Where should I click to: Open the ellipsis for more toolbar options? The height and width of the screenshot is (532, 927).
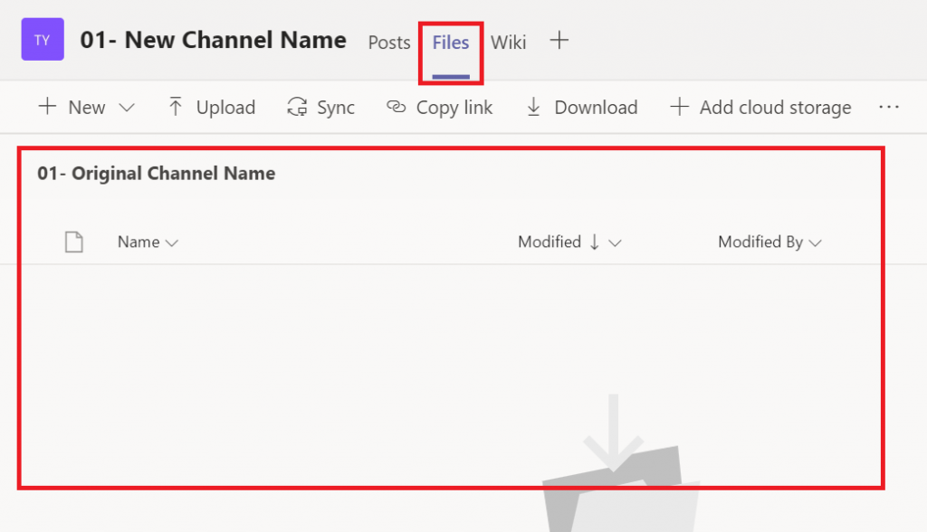[x=889, y=107]
